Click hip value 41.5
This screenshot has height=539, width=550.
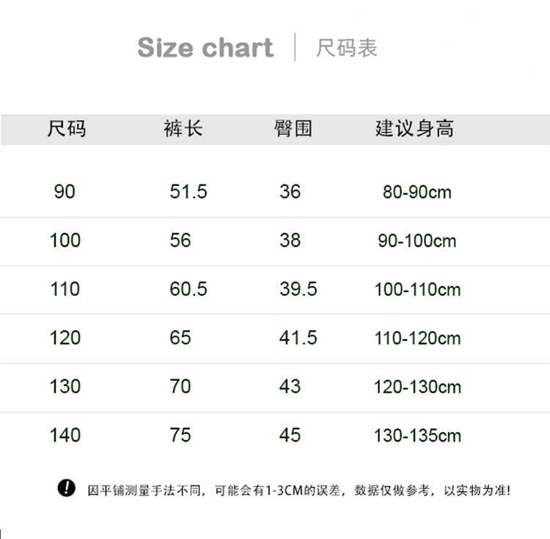click(x=298, y=338)
